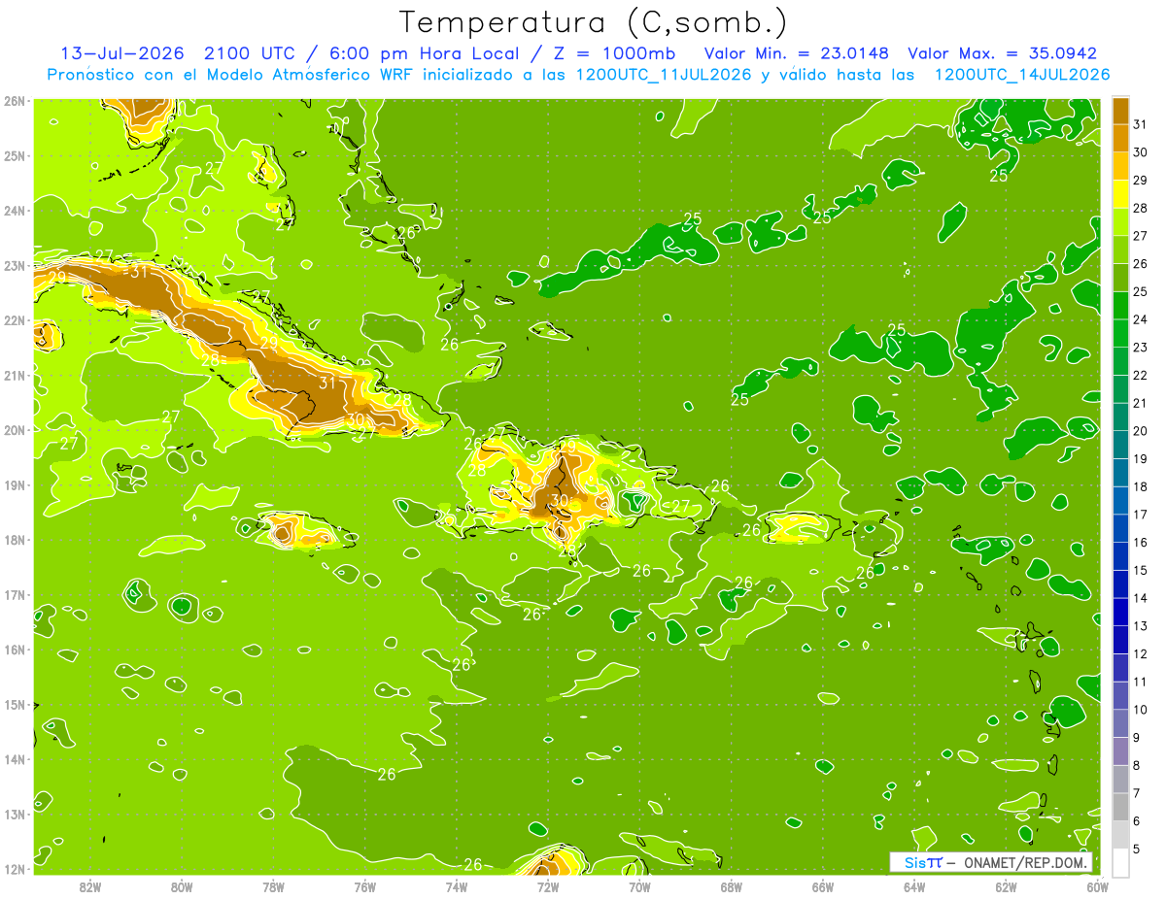The width and height of the screenshot is (1166, 900).
Task: Click the "20N" latitude axis label
Action: click(15, 430)
